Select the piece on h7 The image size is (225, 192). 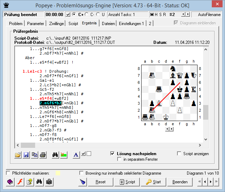[x=194, y=75]
